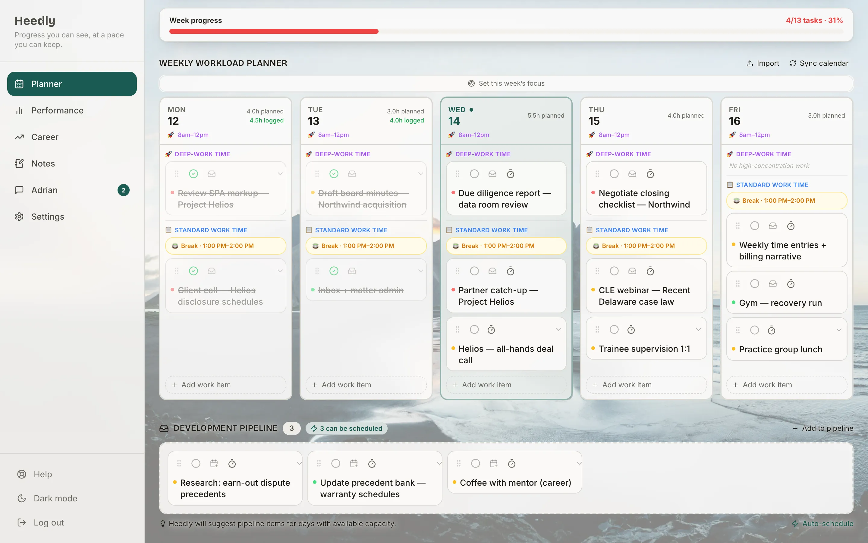Click Friday Break 1:00 PM–2:00 PM block
The width and height of the screenshot is (868, 543).
(x=787, y=201)
